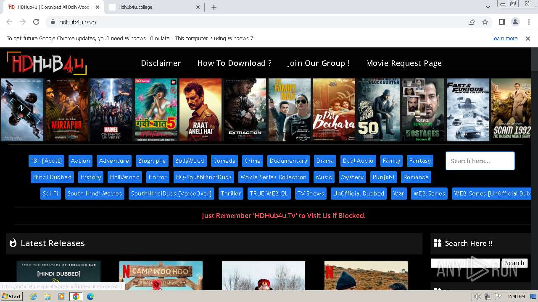Open the tab search dropdown arrow
Image resolution: width=538 pixels, height=302 pixels.
pyautogui.click(x=488, y=7)
